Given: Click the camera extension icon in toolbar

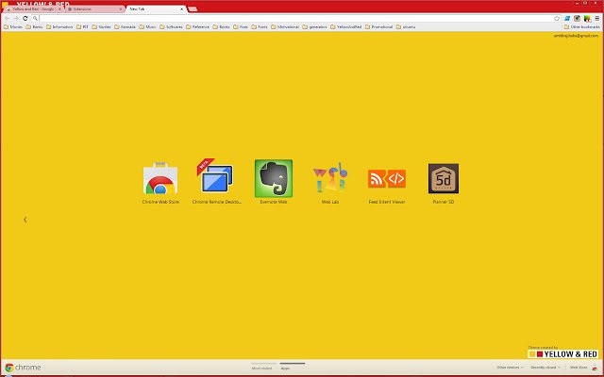Looking at the screenshot, I should pyautogui.click(x=577, y=18).
